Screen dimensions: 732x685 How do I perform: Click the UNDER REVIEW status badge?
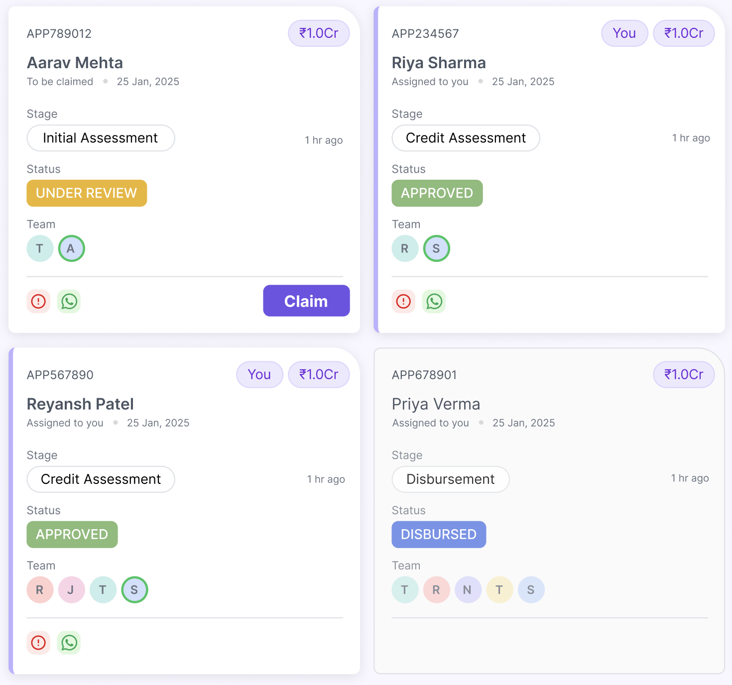click(x=86, y=193)
